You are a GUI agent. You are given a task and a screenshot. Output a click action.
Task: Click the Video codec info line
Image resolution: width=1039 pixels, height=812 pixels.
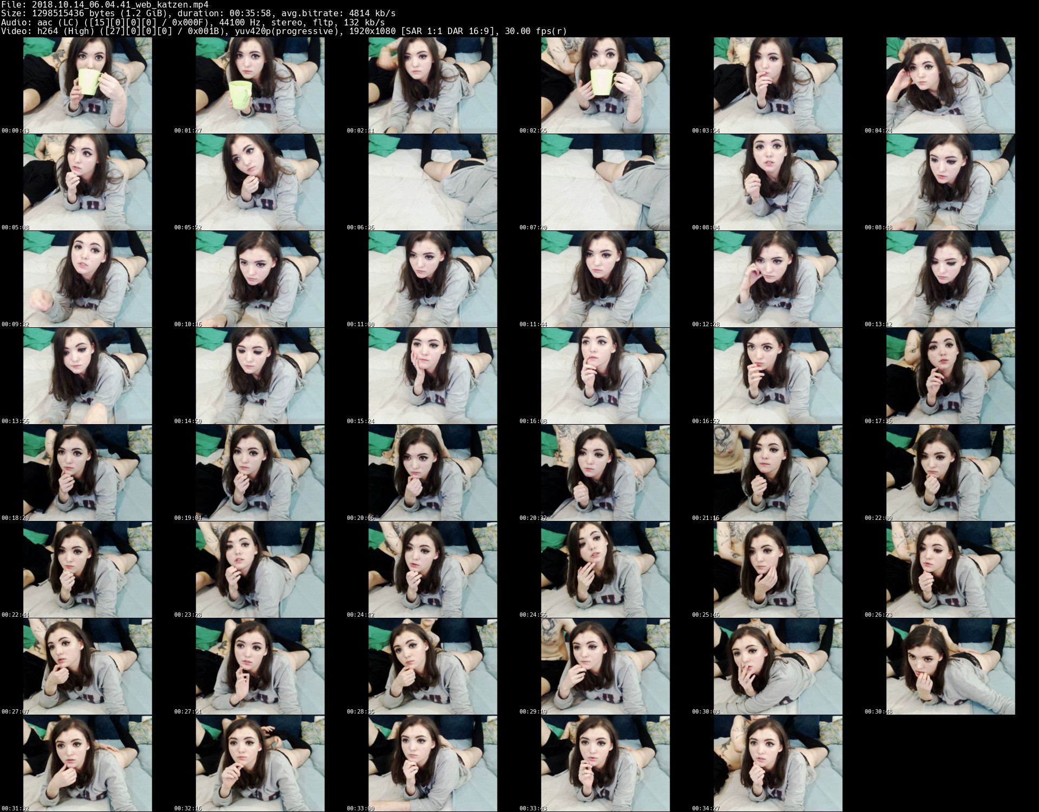coord(284,31)
